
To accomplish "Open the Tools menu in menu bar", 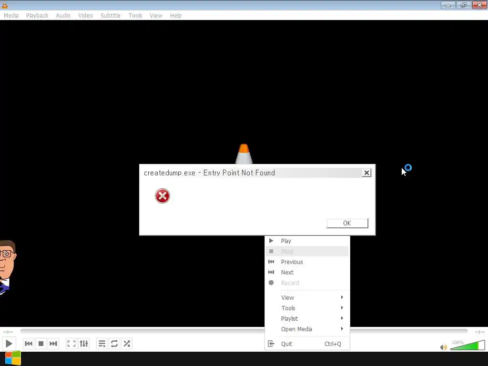I will (x=135, y=16).
